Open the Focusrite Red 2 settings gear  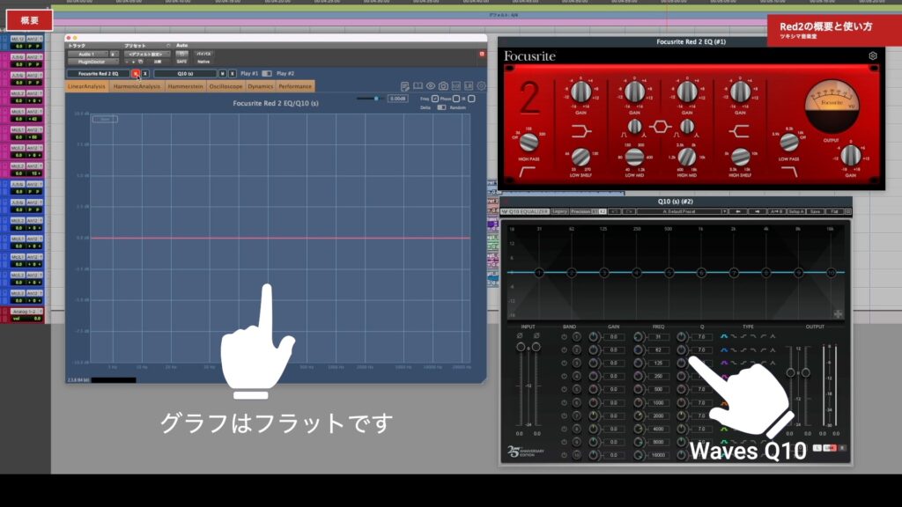click(x=873, y=55)
